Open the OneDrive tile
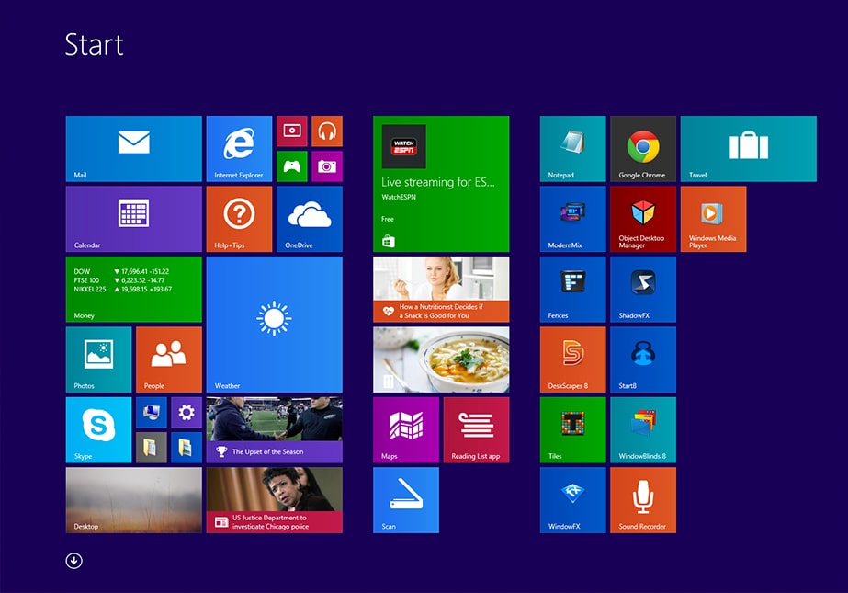This screenshot has height=593, width=848. pyautogui.click(x=310, y=219)
